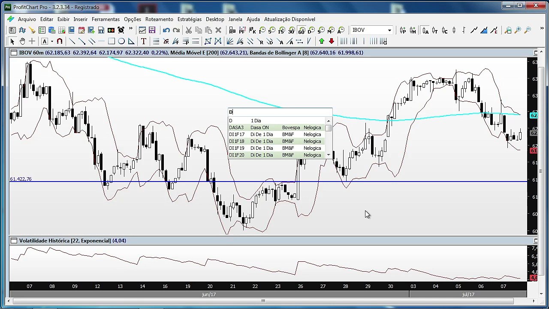Viewport: 549px width, 309px height.
Task: Set chart period to 15 minutes
Action: [x=281, y=30]
